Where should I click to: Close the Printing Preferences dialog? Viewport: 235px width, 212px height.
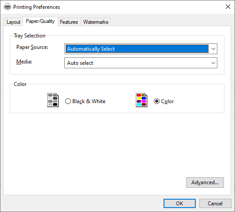[228, 7]
